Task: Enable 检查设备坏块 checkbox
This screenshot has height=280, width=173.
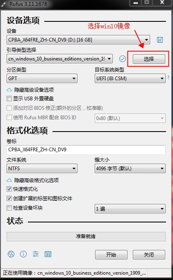Action: pyautogui.click(x=9, y=208)
